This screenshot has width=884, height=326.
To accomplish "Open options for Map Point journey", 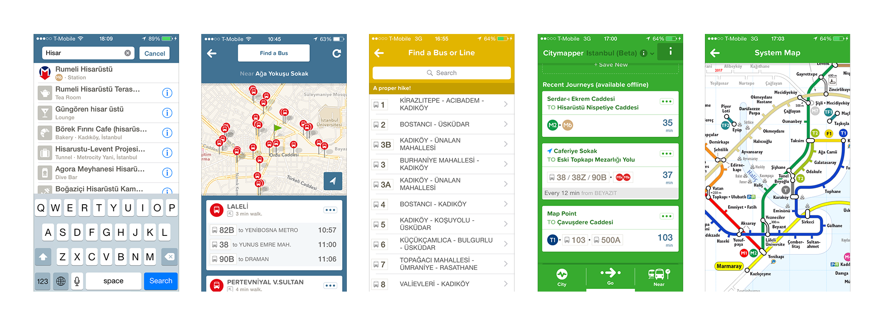I will [x=666, y=216].
